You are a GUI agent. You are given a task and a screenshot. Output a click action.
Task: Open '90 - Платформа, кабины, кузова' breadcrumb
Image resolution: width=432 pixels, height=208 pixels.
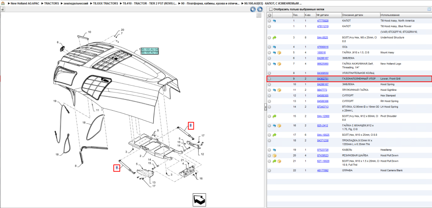pos(210,3)
